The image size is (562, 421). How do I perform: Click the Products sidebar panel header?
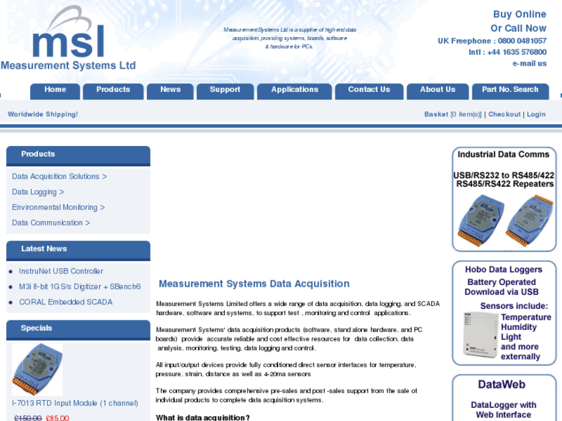pos(78,154)
